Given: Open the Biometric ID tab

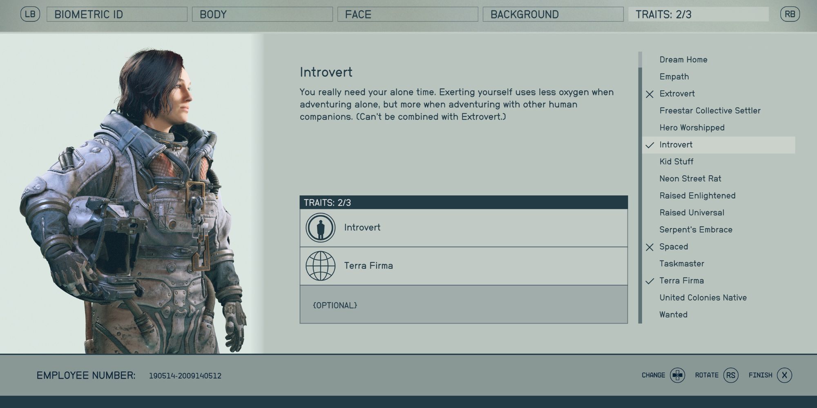Looking at the screenshot, I should [x=117, y=14].
